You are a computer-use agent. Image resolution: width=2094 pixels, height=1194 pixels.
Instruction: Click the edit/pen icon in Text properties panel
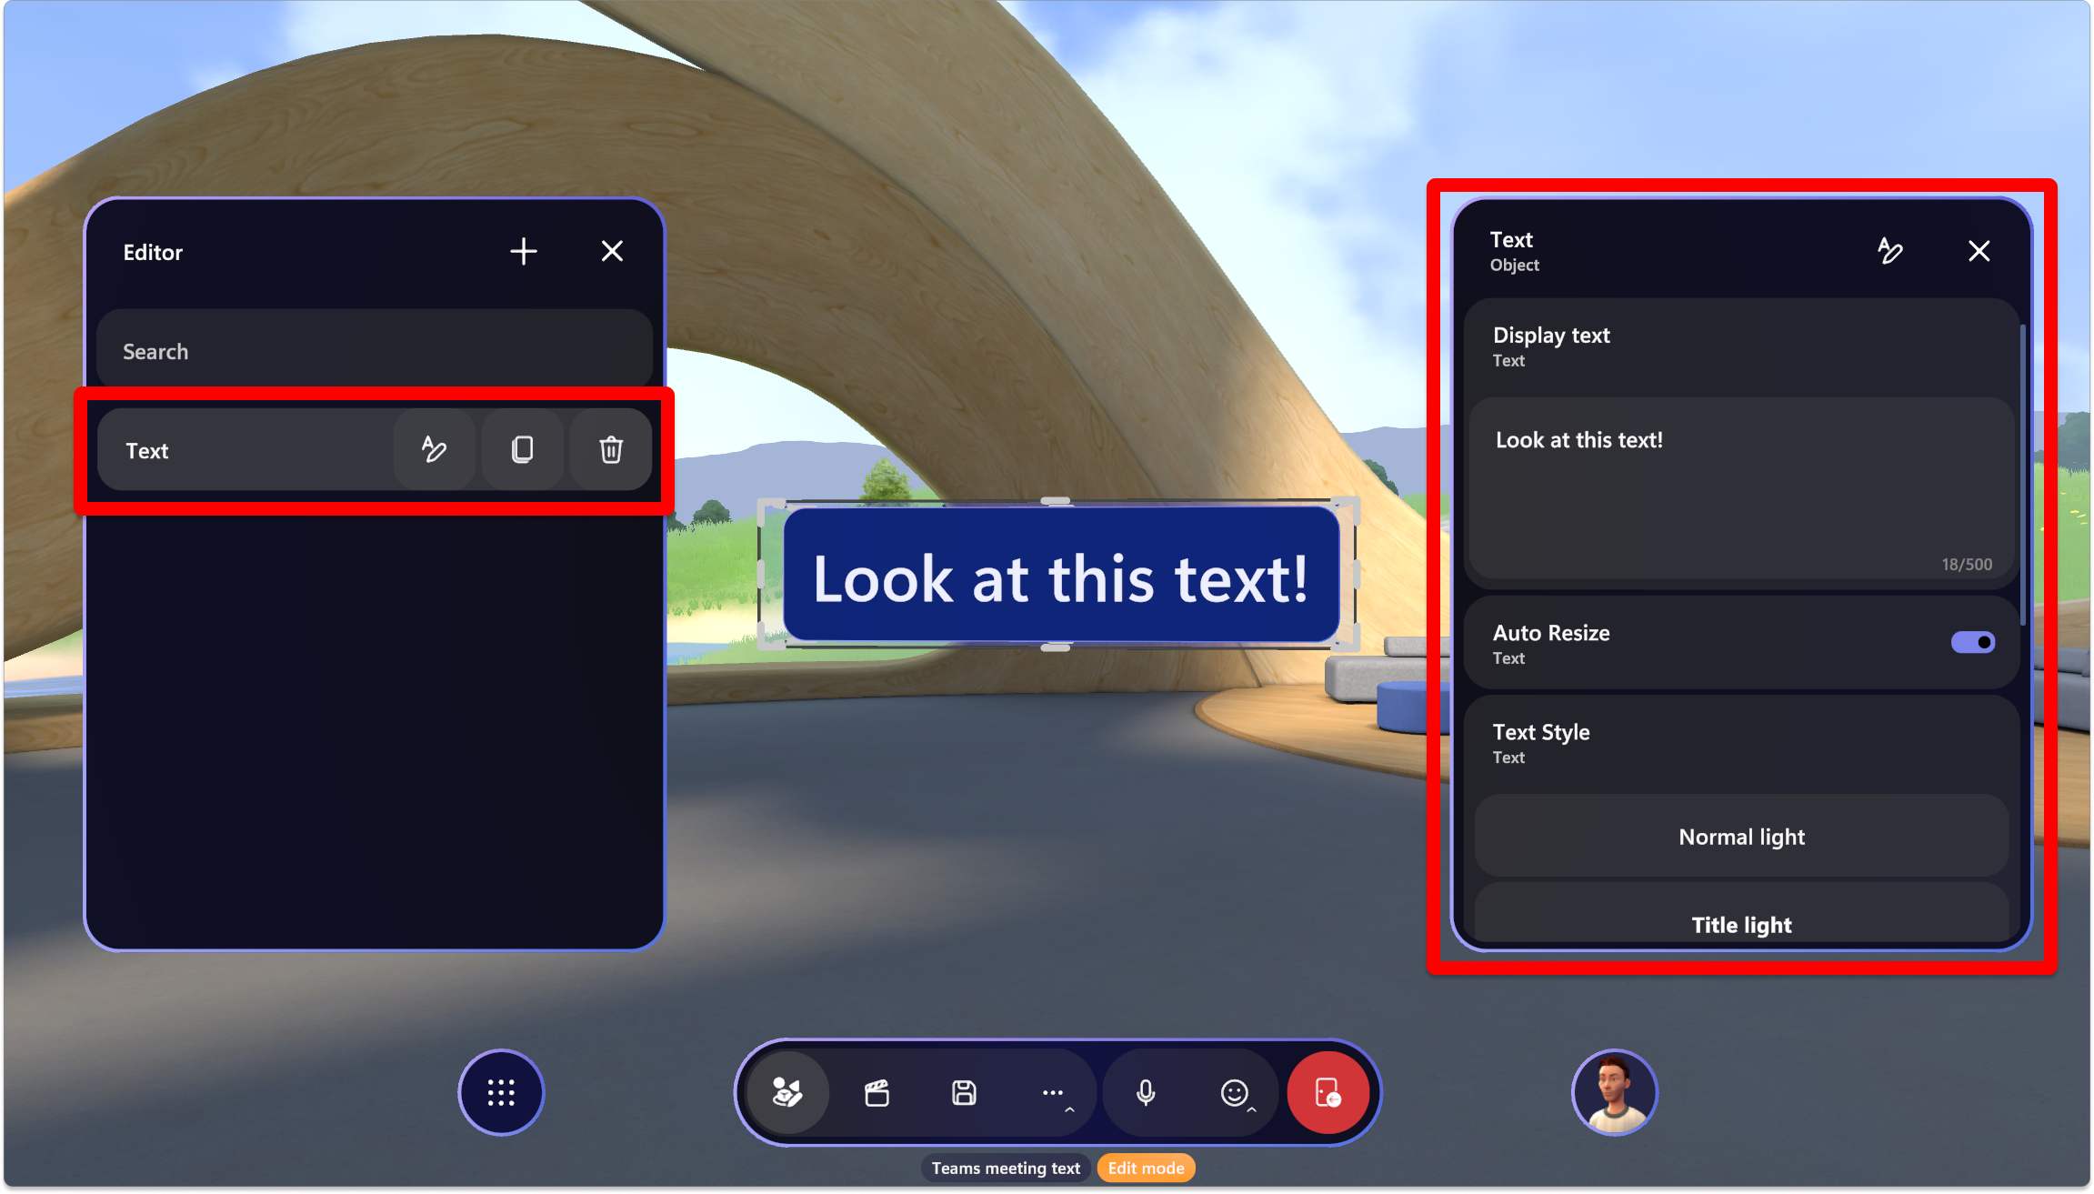coord(1889,249)
